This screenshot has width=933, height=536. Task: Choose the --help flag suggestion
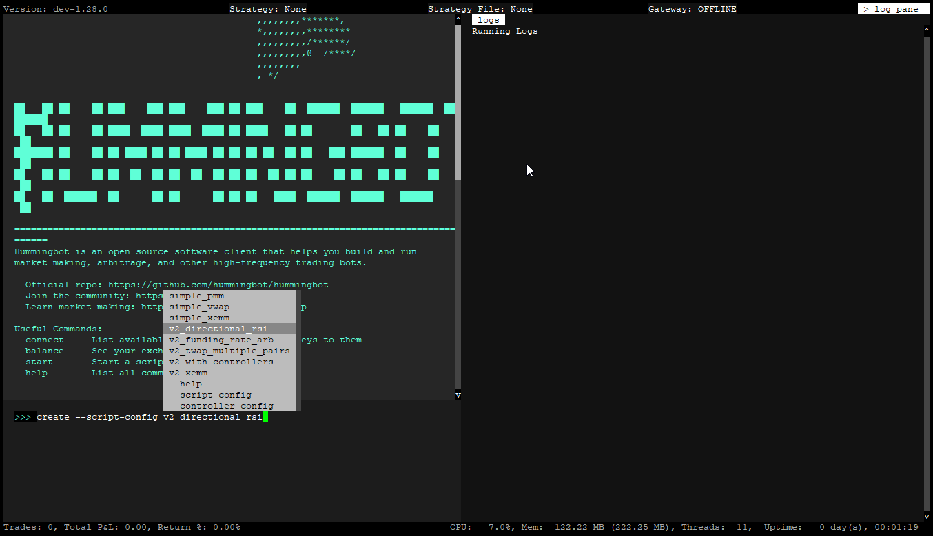(x=185, y=384)
